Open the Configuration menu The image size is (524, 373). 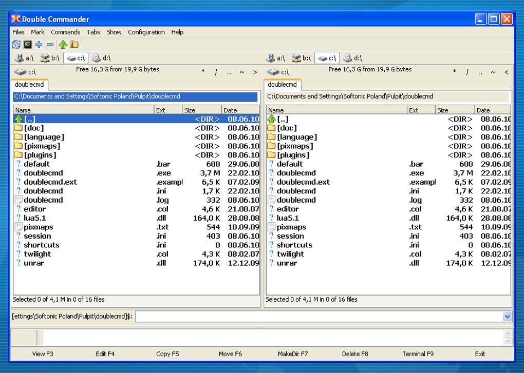146,32
